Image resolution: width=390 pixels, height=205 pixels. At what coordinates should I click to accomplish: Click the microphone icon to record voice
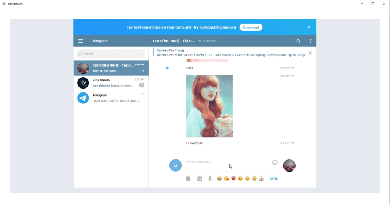(x=210, y=179)
